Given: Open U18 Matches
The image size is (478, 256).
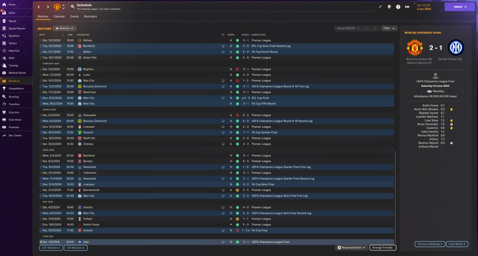Looking at the screenshot, I should pos(76,248).
